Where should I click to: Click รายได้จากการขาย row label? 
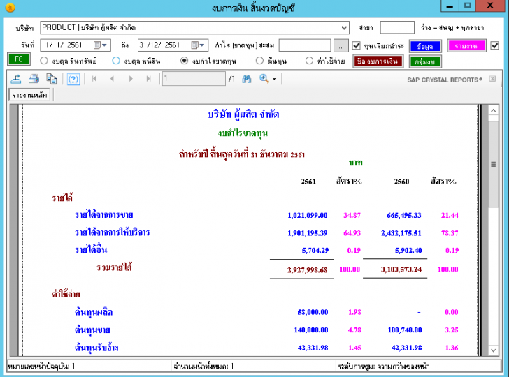(104, 215)
